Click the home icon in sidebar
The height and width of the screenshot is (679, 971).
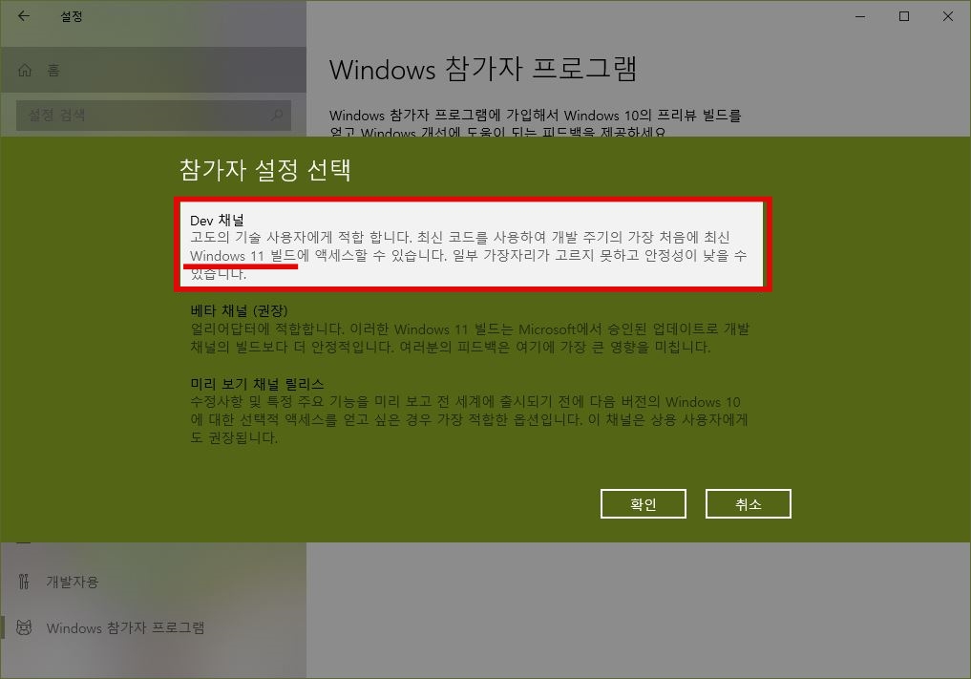25,70
